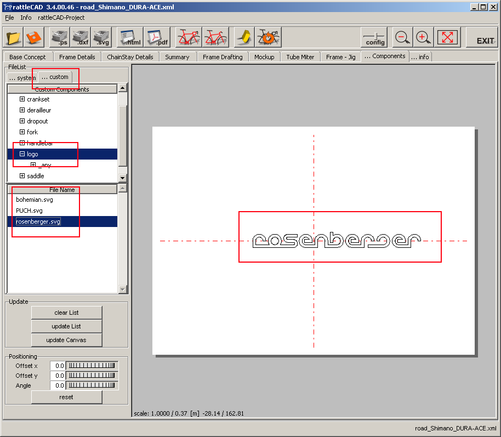Switch to Summary tab
Image resolution: width=501 pixels, height=437 pixels.
(177, 57)
